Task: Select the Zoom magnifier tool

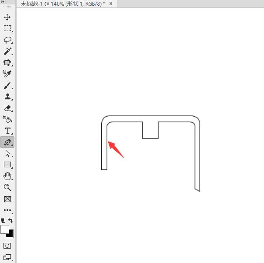Action: tap(7, 187)
